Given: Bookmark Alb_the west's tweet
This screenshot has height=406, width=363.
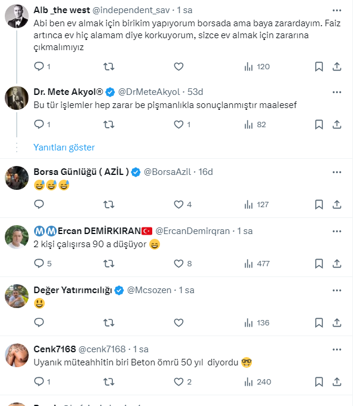Looking at the screenshot, I should tap(319, 66).
